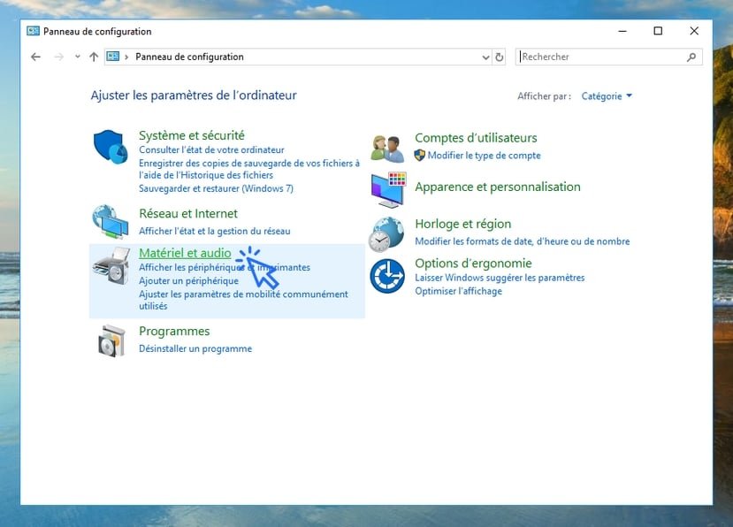This screenshot has width=733, height=527.
Task: Expand the breadcrumb chevron before Panneau de configuration
Action: (x=126, y=57)
